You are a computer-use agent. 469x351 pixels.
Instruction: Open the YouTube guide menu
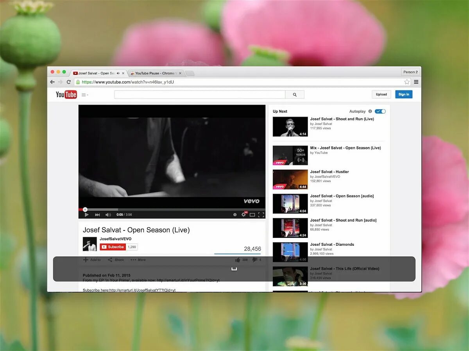tap(85, 95)
